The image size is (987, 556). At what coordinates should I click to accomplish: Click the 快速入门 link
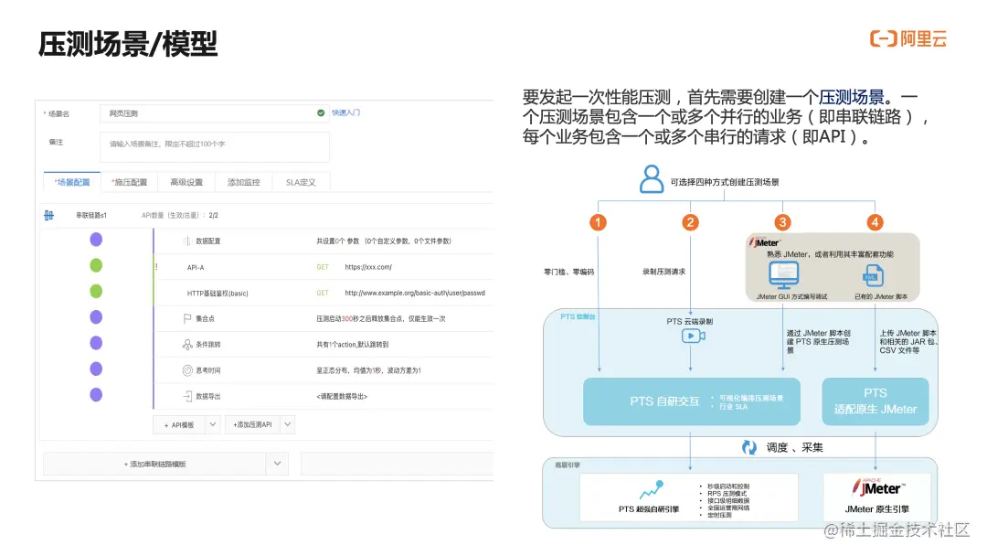click(346, 112)
